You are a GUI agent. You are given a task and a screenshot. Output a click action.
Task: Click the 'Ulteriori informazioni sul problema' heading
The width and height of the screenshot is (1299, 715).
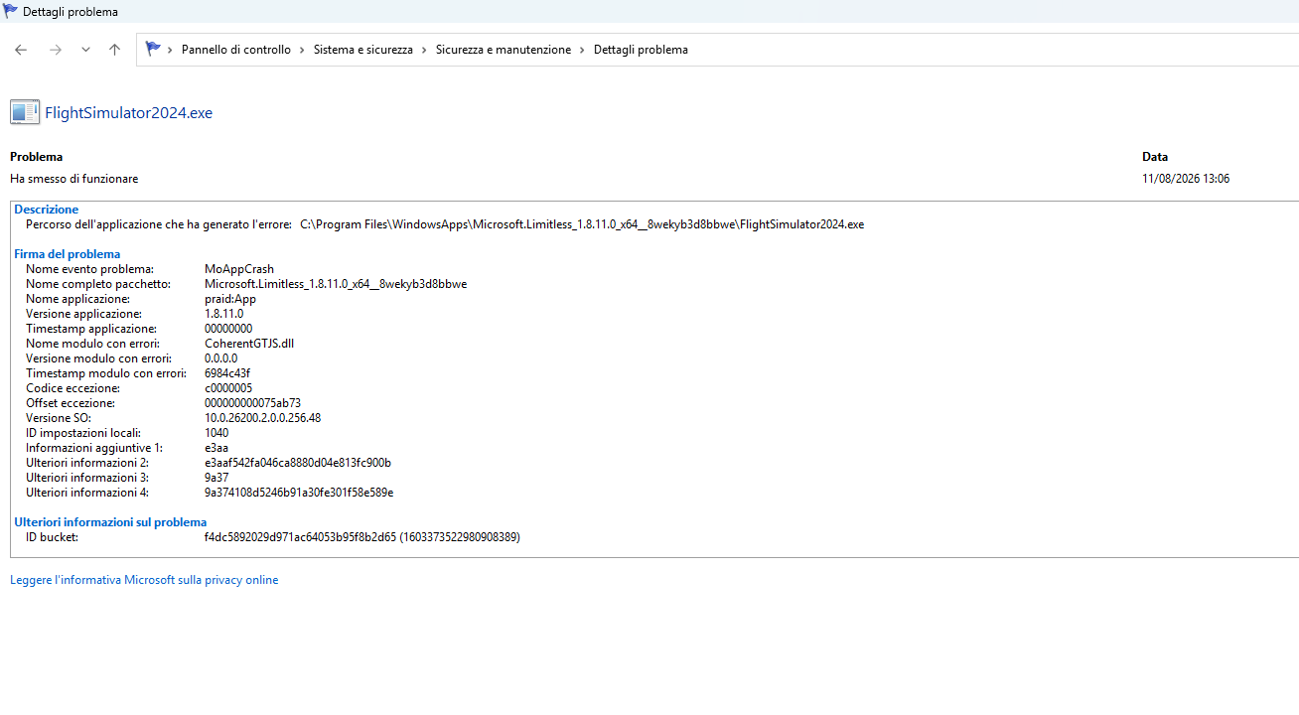click(x=110, y=522)
